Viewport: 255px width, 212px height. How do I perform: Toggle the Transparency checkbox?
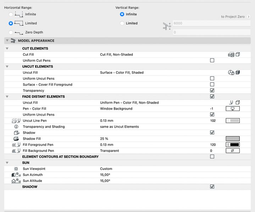pos(212,90)
